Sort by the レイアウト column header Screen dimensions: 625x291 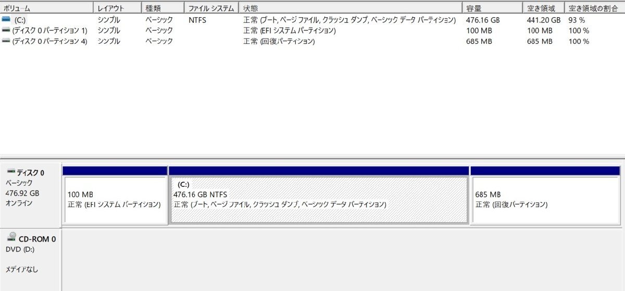click(118, 8)
